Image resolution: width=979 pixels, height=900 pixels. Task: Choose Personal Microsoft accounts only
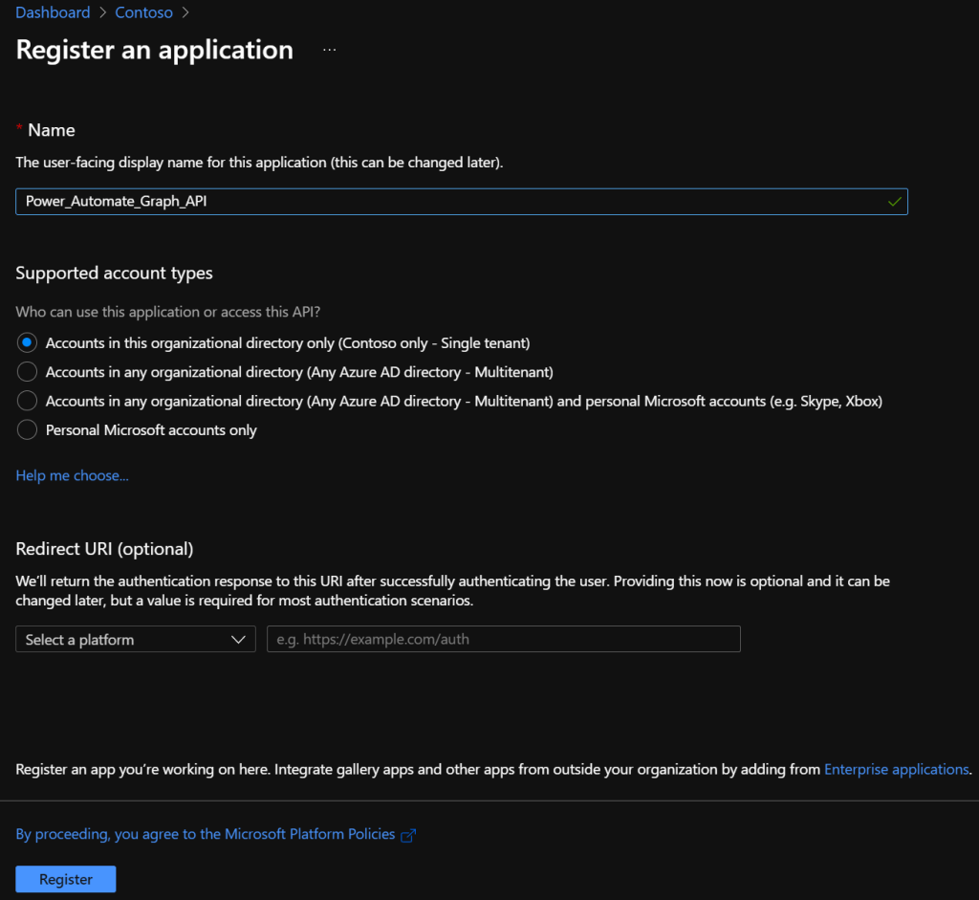(x=28, y=430)
